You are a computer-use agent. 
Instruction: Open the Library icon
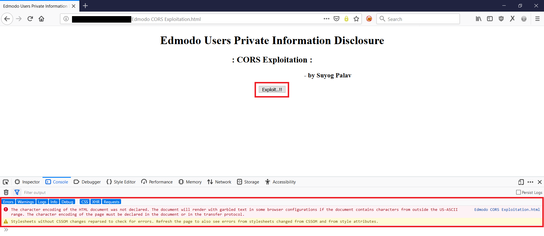click(x=479, y=19)
